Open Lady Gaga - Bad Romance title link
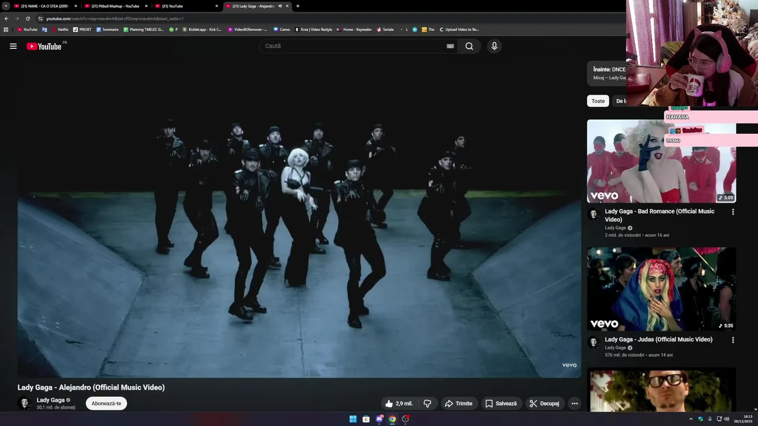The height and width of the screenshot is (426, 758). [x=660, y=215]
